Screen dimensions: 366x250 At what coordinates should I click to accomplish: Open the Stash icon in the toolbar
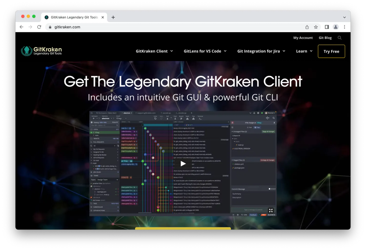click(187, 119)
